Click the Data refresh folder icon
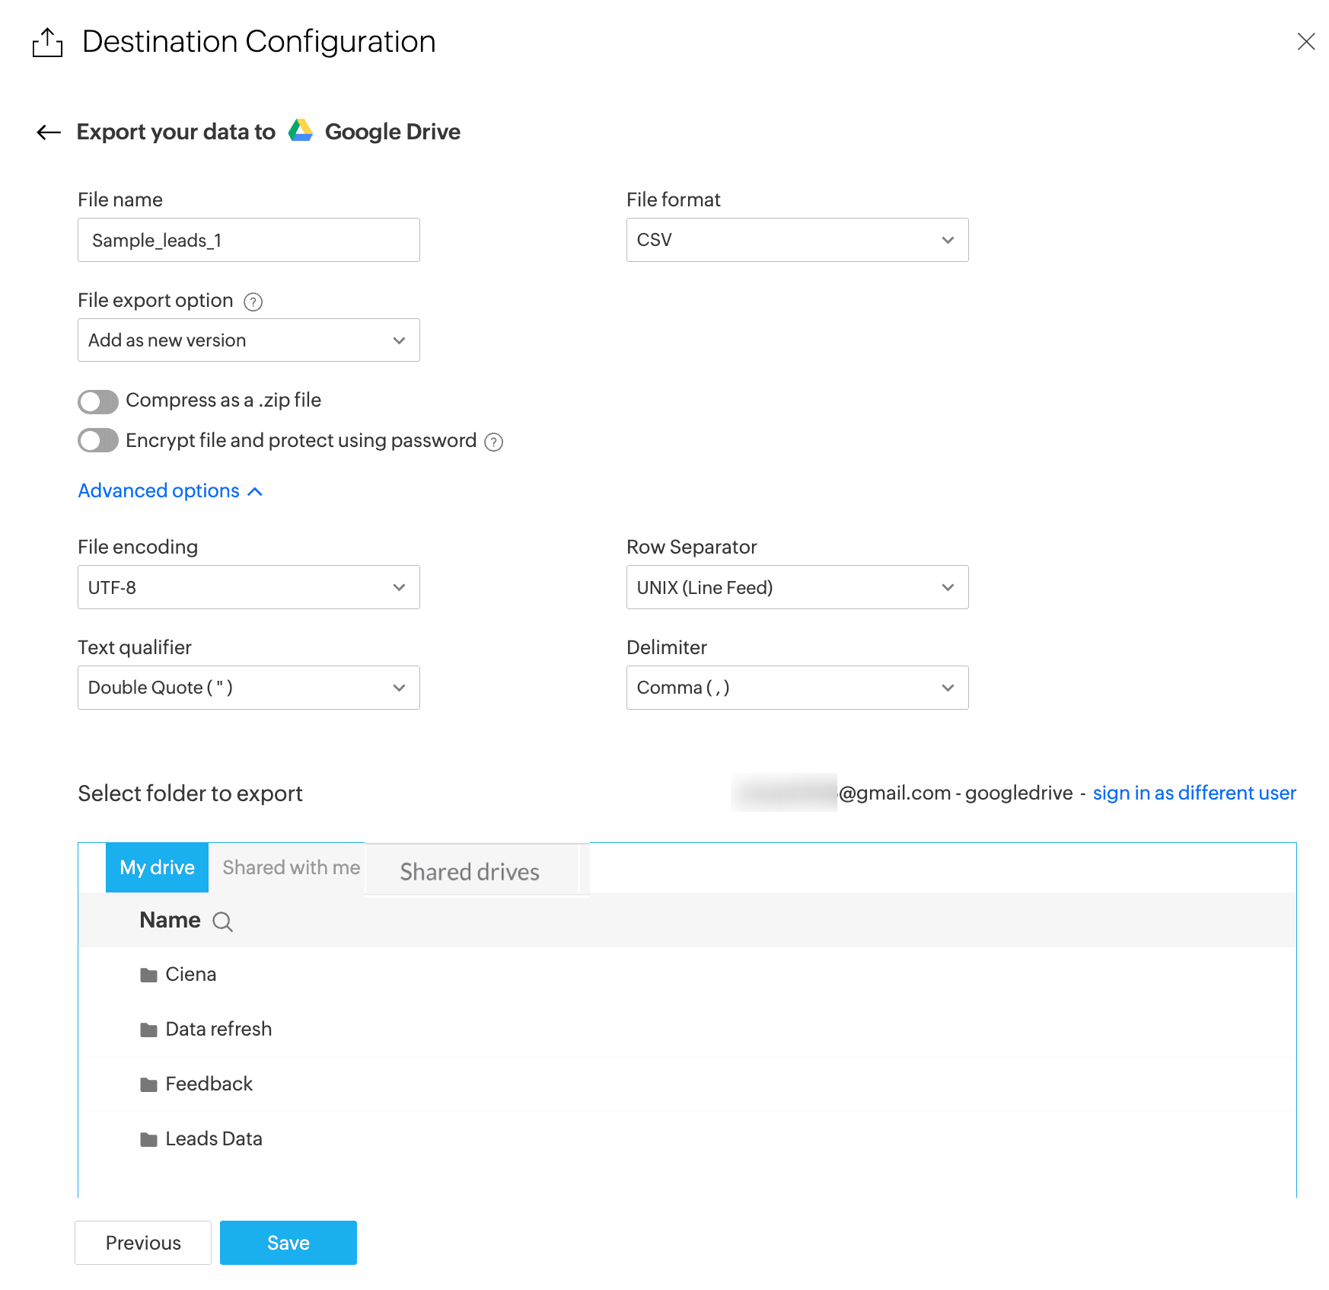 (148, 1030)
